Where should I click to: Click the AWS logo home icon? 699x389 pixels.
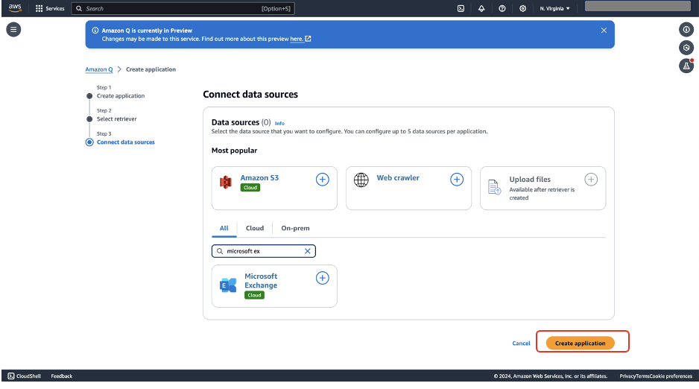coord(15,8)
